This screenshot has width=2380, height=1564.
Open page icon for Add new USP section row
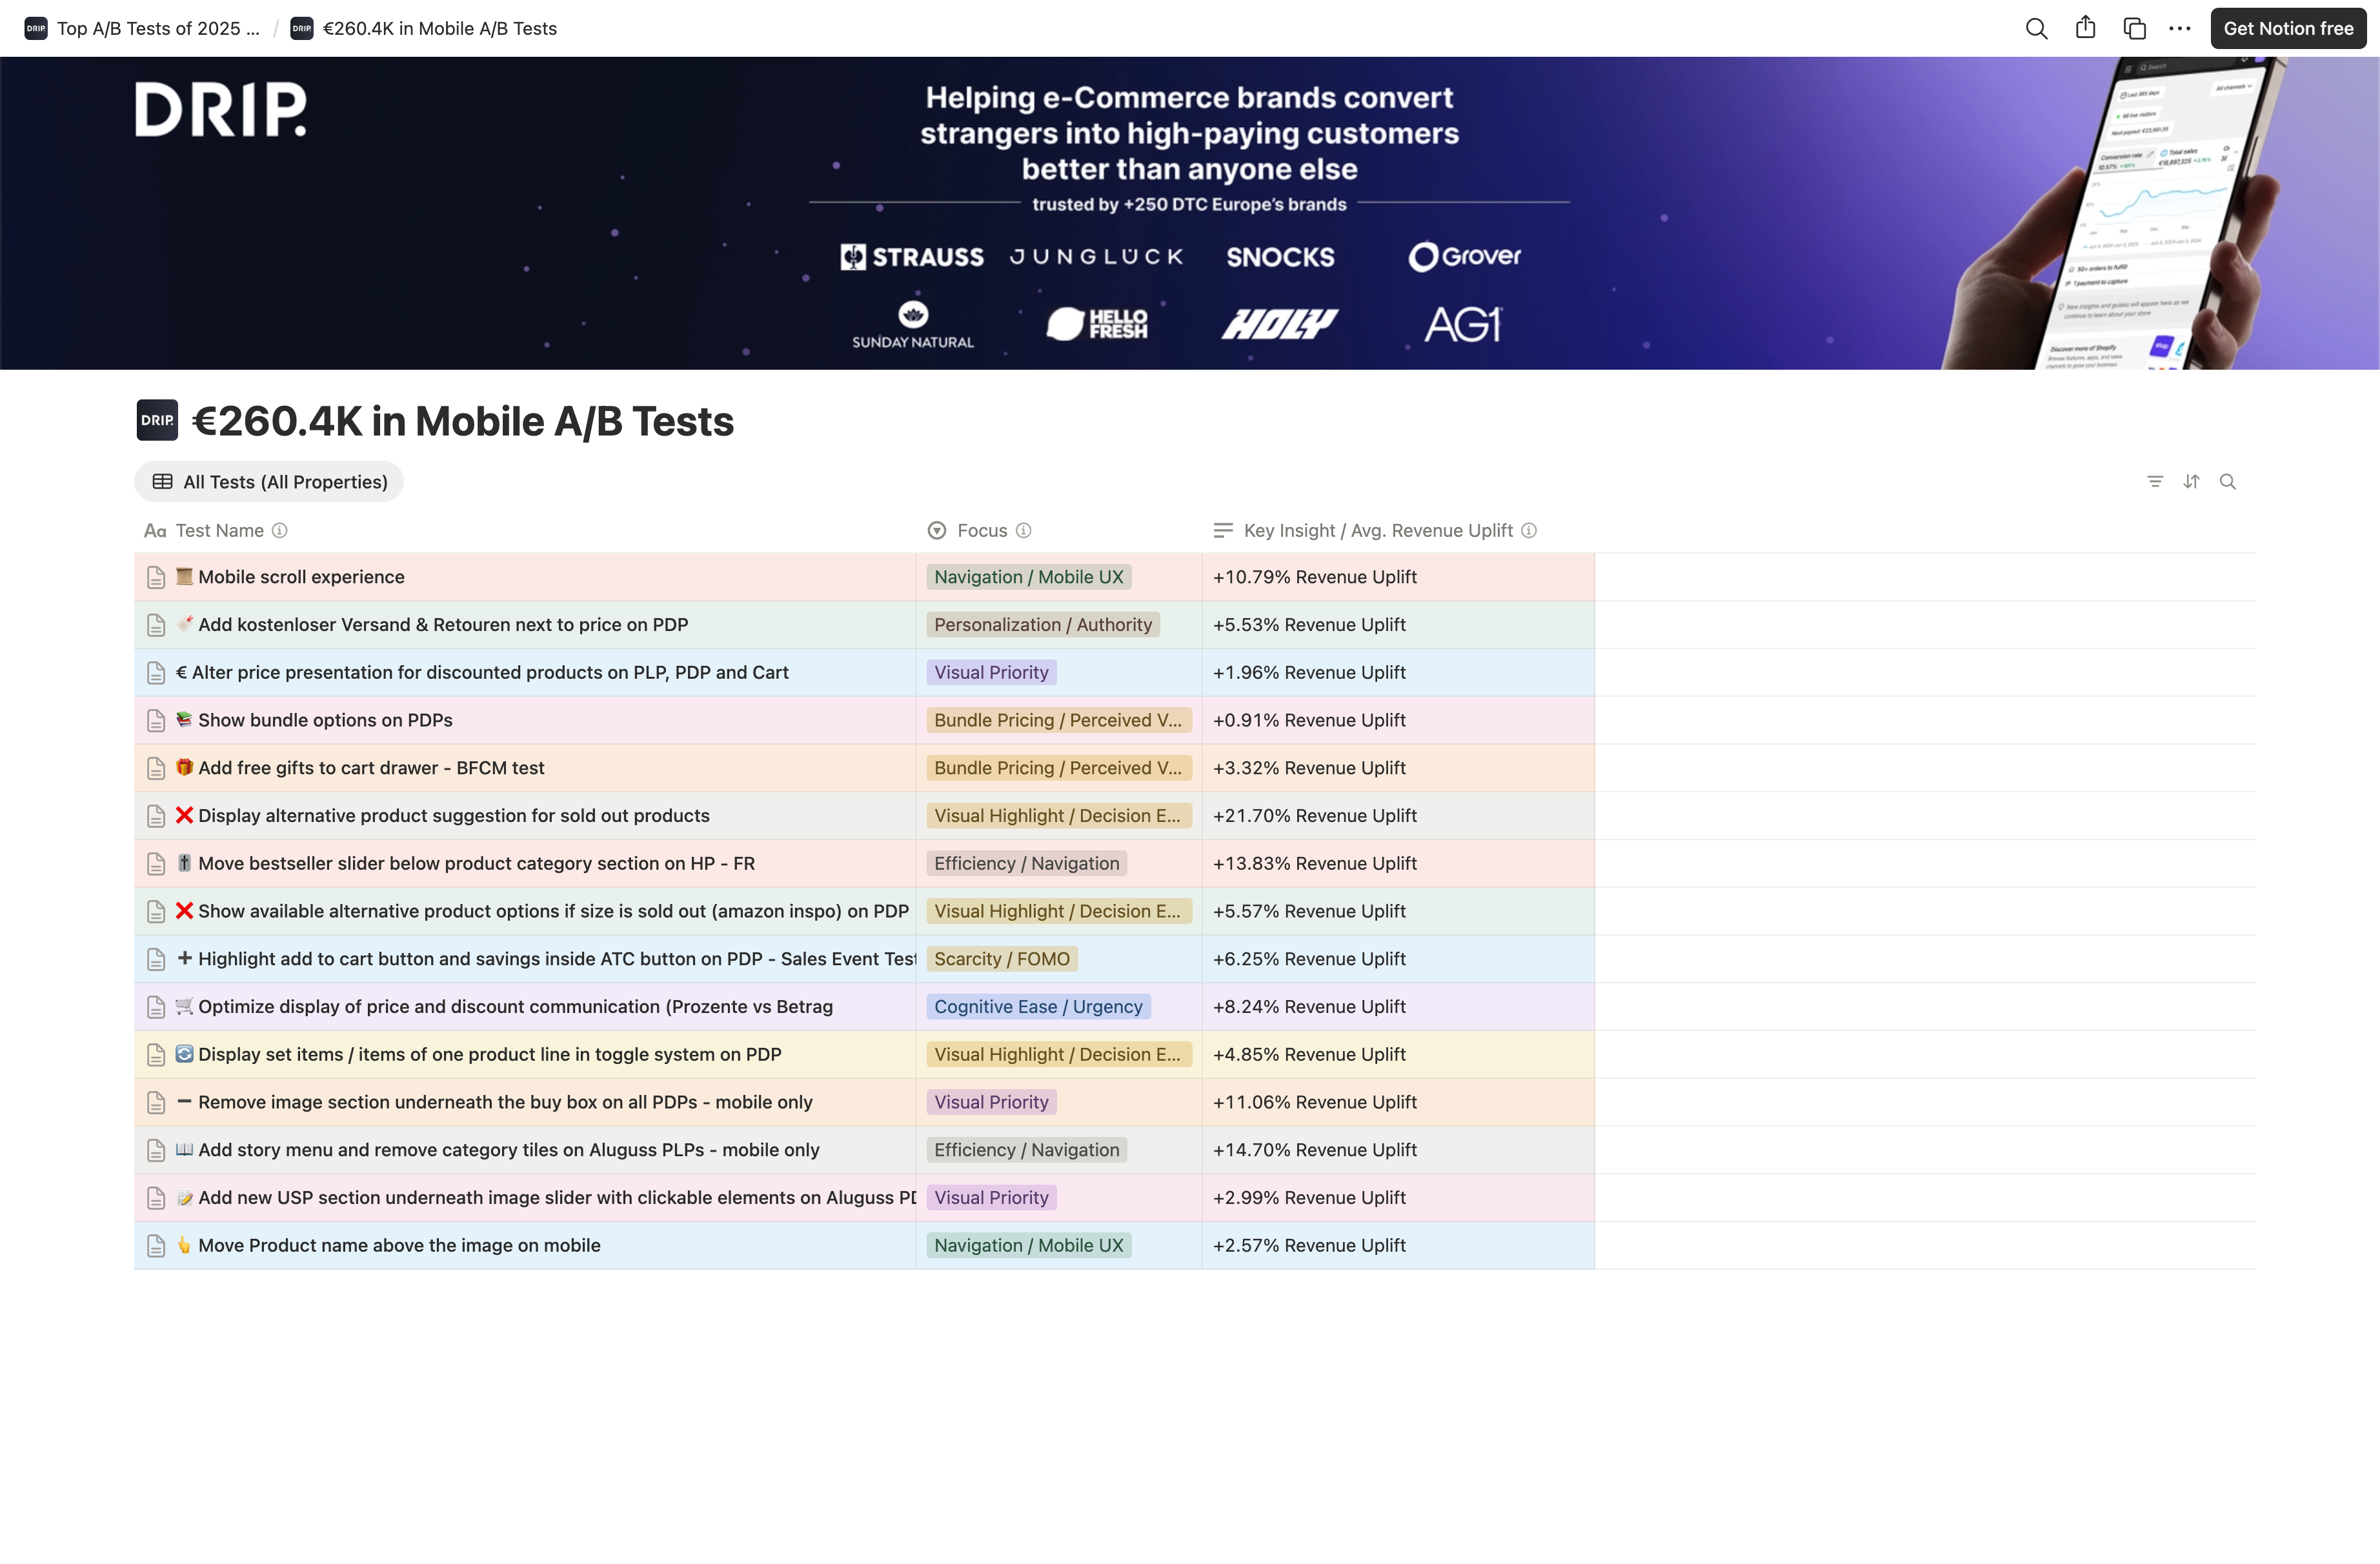(x=156, y=1198)
